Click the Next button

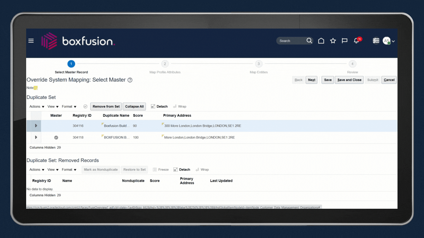click(311, 80)
